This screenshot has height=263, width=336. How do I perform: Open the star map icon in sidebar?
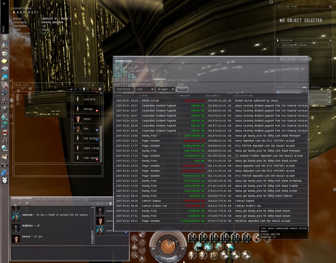tap(5, 93)
